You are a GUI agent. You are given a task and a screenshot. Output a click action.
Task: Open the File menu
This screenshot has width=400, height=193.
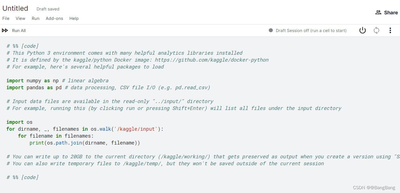6,18
